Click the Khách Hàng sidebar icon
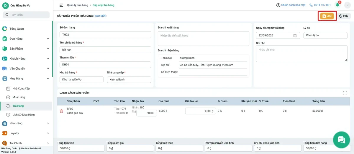The height and width of the screenshot is (154, 354). coord(5,58)
